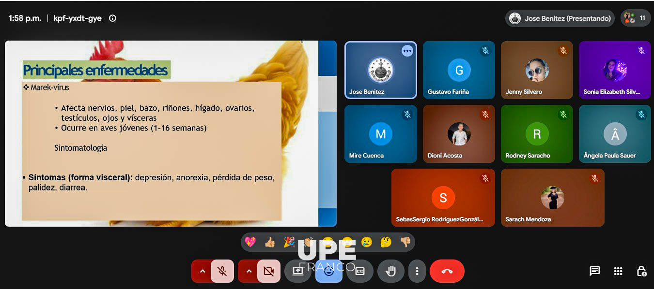The width and height of the screenshot is (654, 289).
Task: Click the present screen button
Action: [297, 271]
